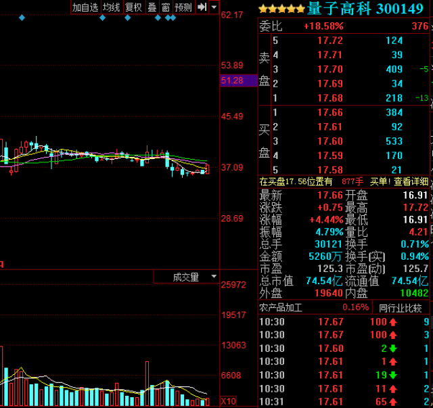Screen dimensions: 433x408
Task: Click the green down arrow in 17.60 trade row
Action: coord(393,348)
